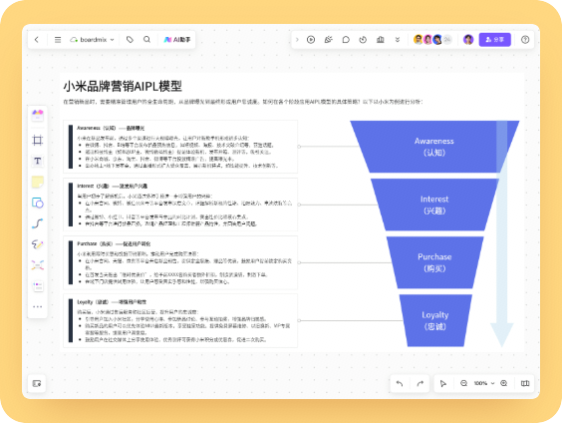
Task: Zoom out with the minus magnifier
Action: [x=463, y=383]
